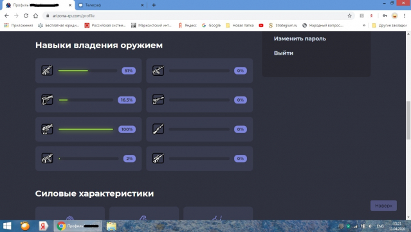Click the Наверх button
This screenshot has height=232, width=411.
pyautogui.click(x=383, y=206)
